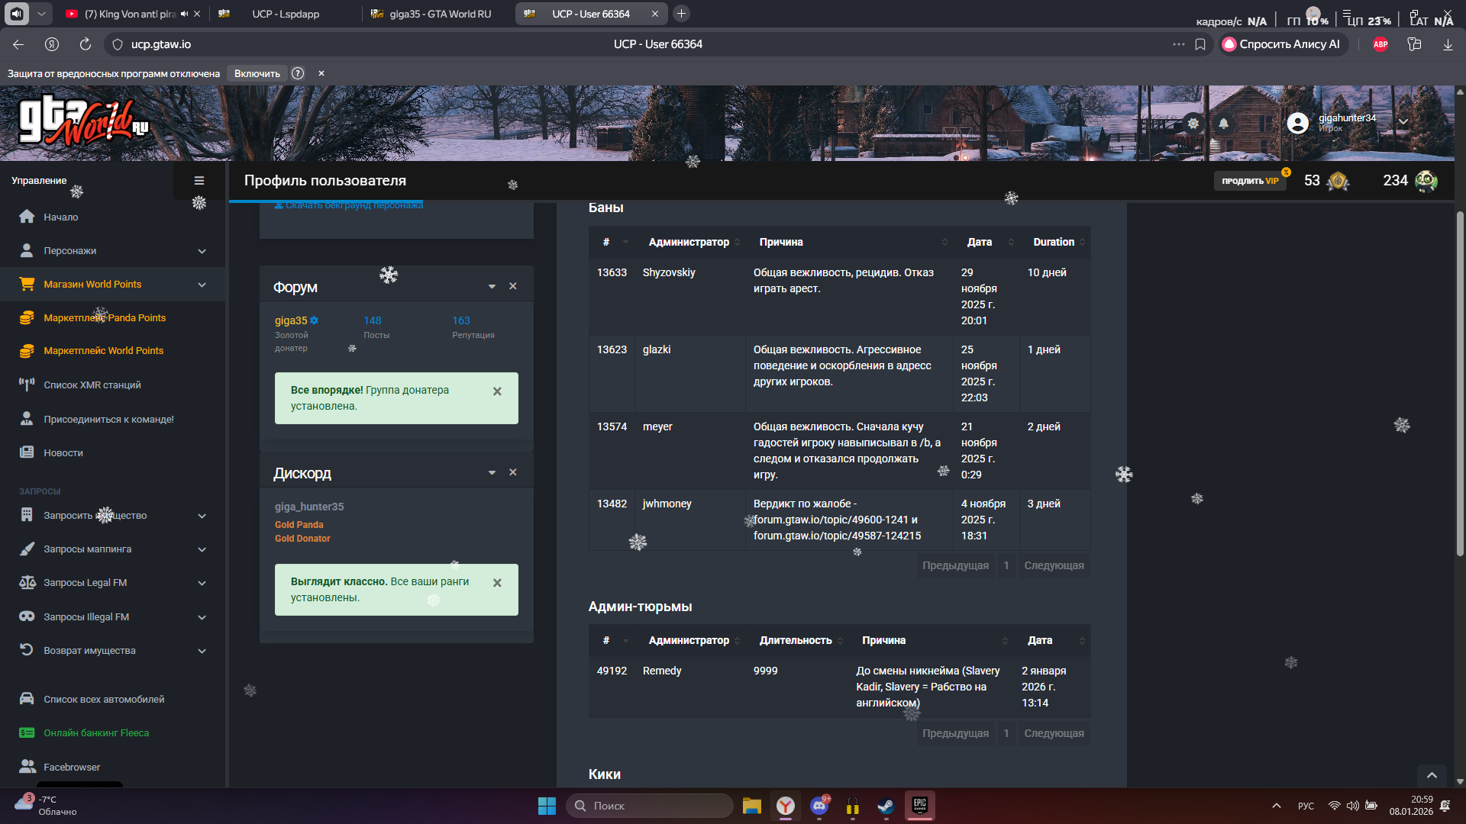Open the gigahunter34 account dropdown

(1403, 122)
